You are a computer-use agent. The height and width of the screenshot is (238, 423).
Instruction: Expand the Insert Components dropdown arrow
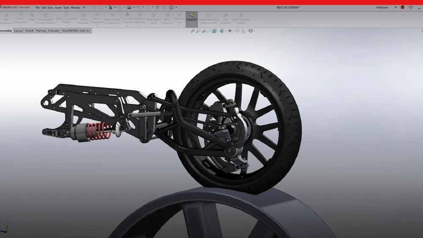20,26
